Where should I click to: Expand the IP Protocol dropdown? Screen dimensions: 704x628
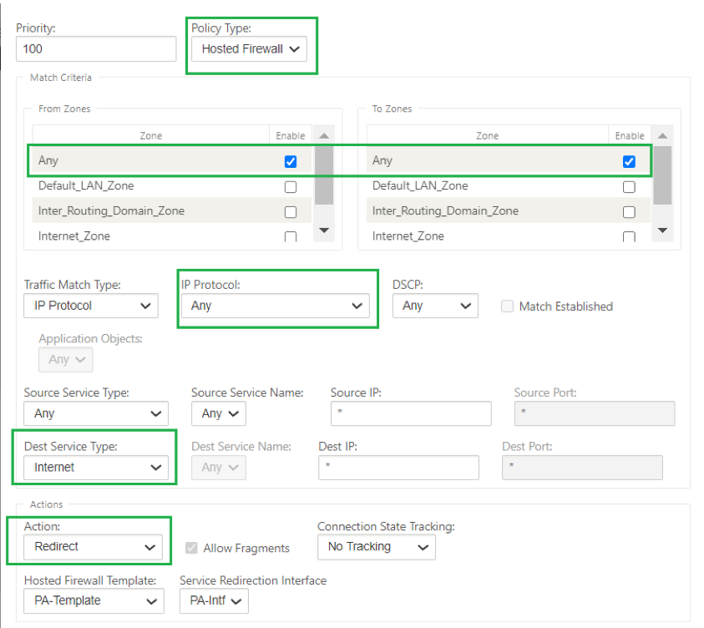pyautogui.click(x=276, y=306)
